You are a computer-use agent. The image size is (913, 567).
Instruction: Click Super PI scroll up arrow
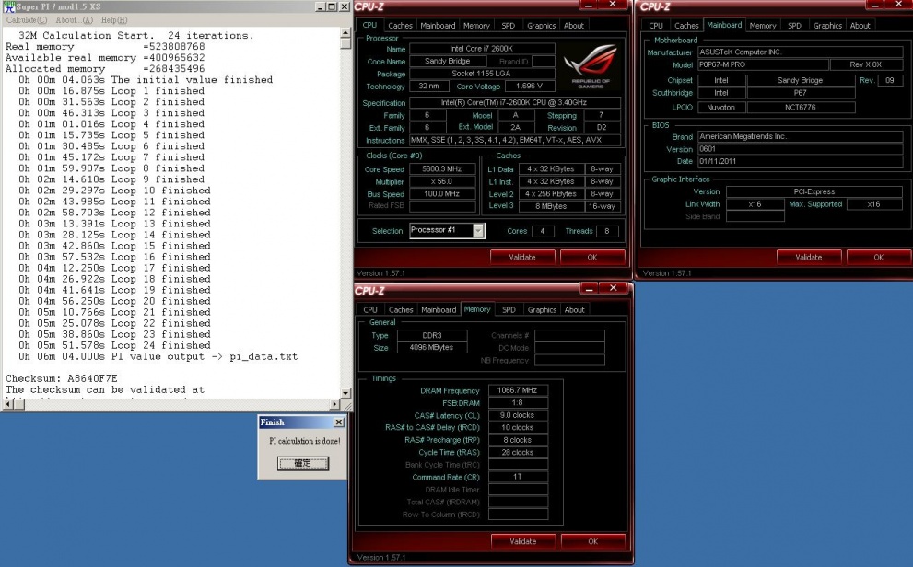(345, 34)
